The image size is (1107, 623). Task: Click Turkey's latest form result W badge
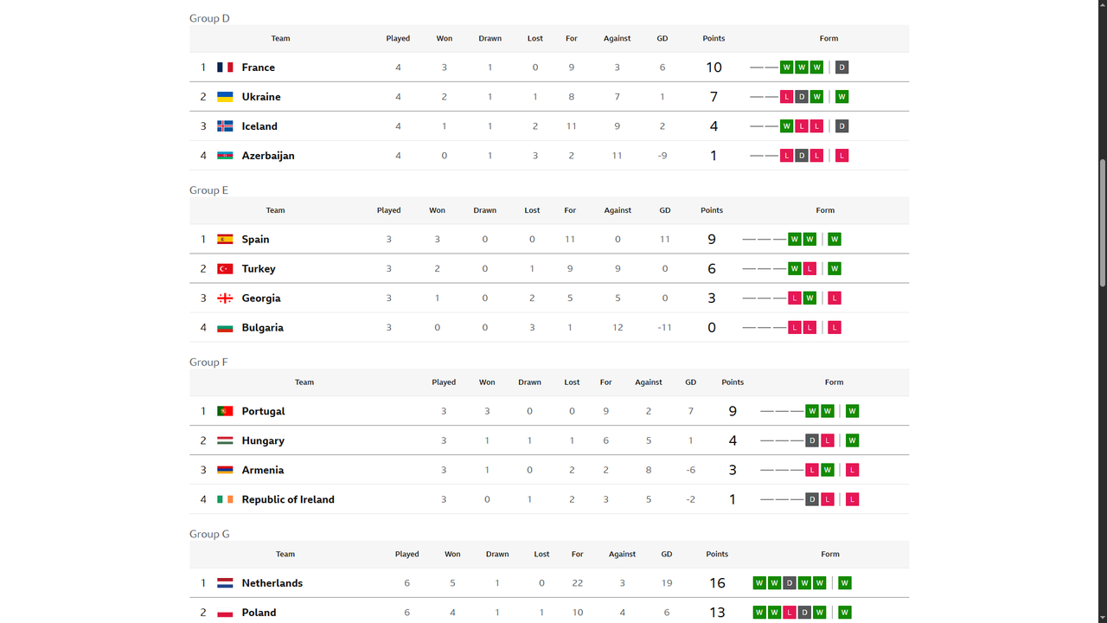tap(835, 269)
